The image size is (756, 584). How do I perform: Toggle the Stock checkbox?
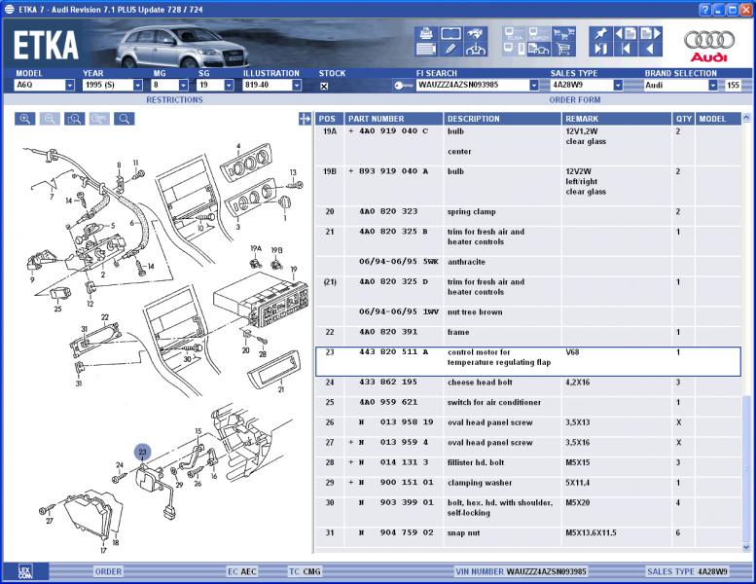point(324,86)
